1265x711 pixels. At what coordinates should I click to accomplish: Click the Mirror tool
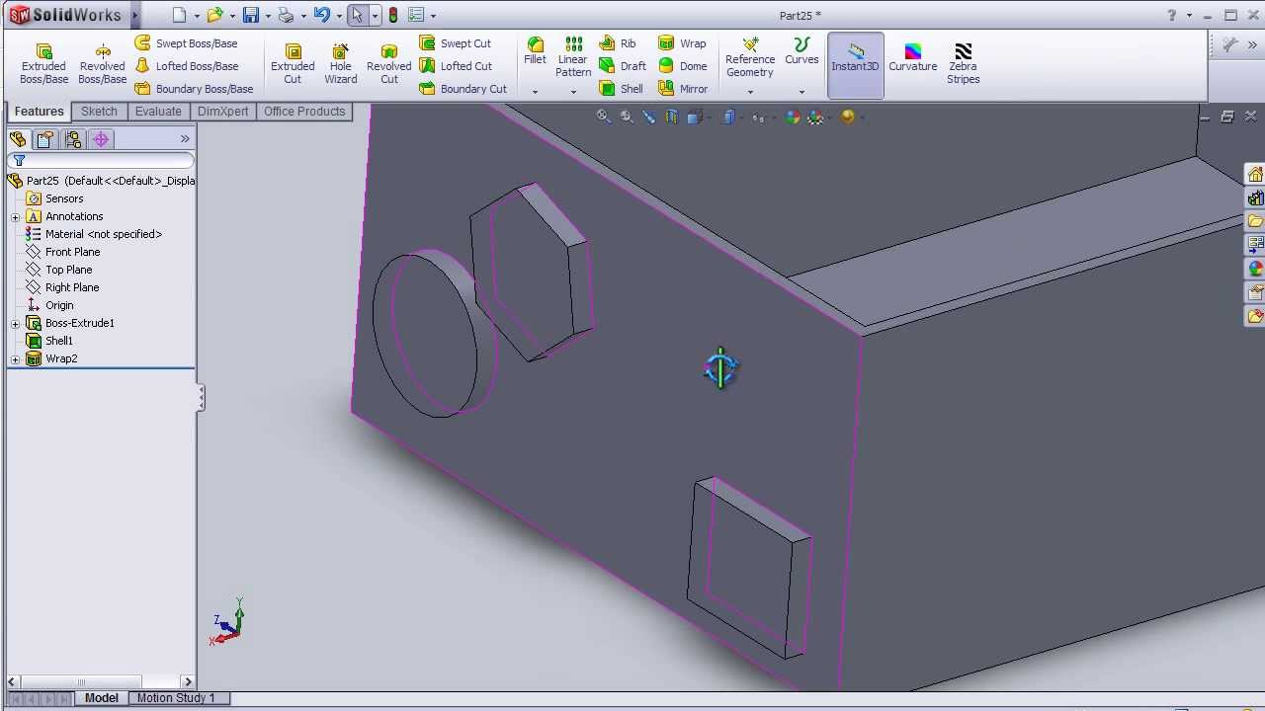click(x=683, y=89)
